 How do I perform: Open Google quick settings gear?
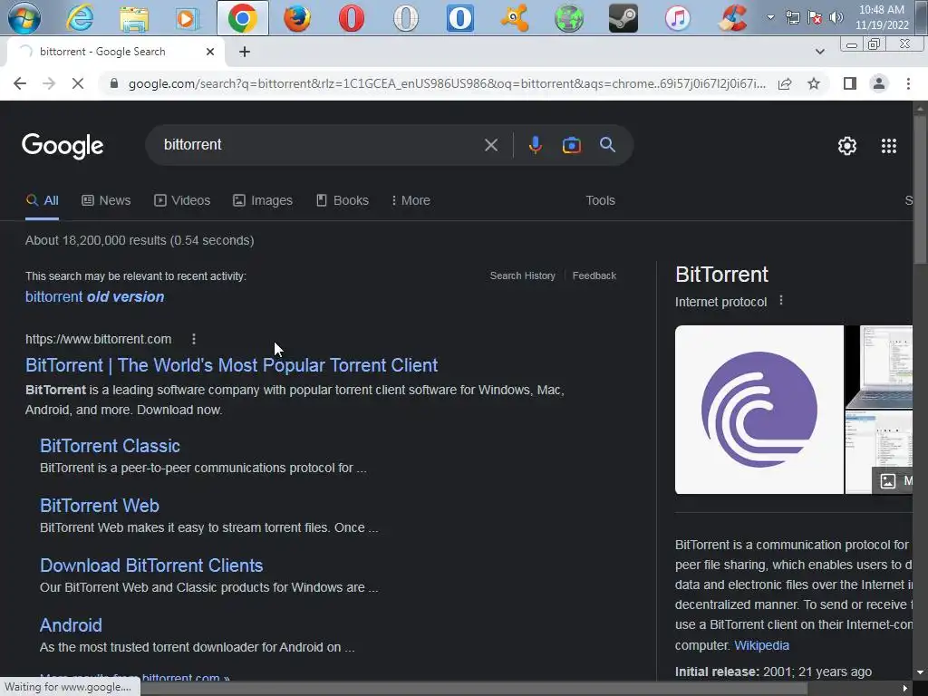coord(847,146)
